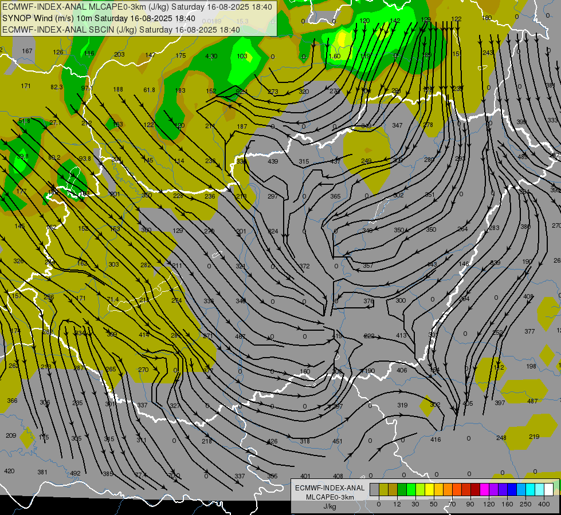Click the orange legend swatch left of 70
This screenshot has height=515, width=561.
click(x=448, y=490)
